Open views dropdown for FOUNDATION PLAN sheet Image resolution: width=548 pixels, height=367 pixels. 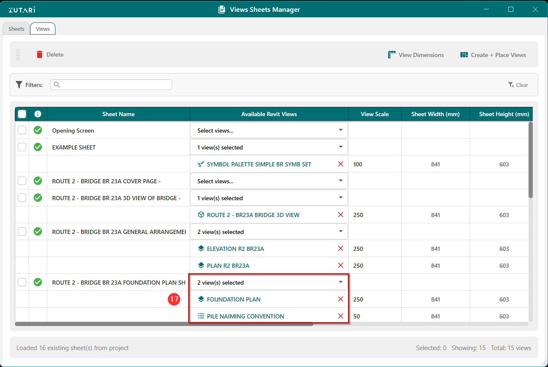[x=340, y=282]
